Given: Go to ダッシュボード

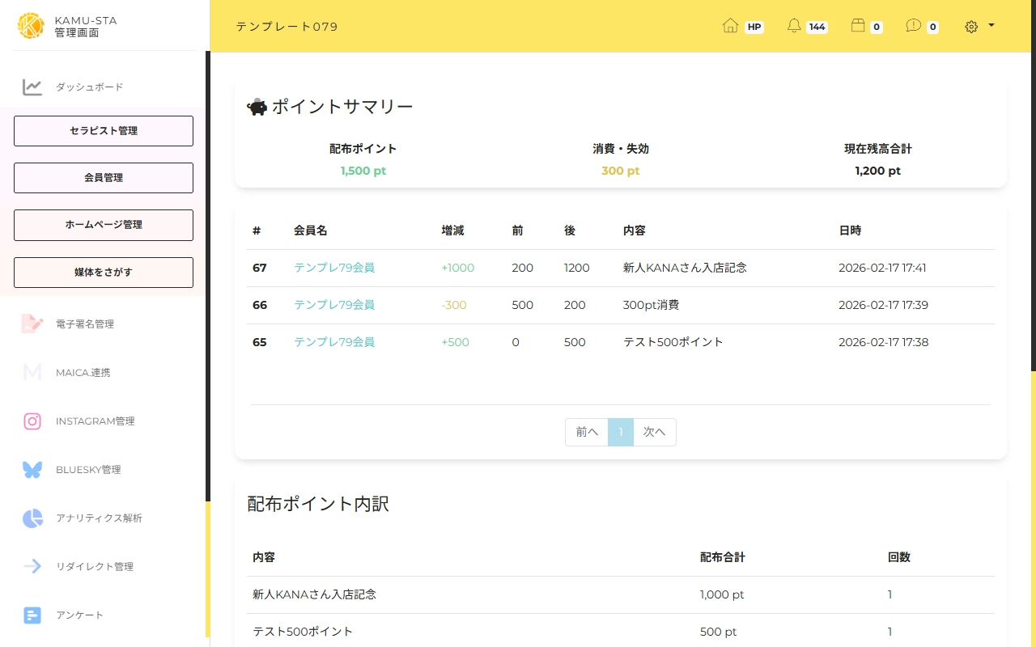Looking at the screenshot, I should (90, 87).
